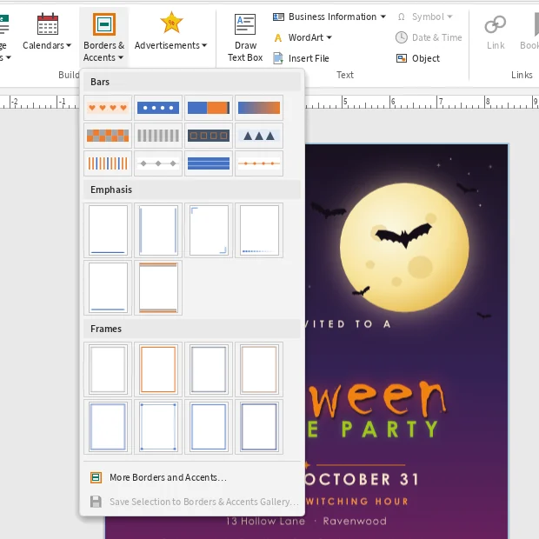The width and height of the screenshot is (539, 539).
Task: Choose the thick light blue frame
Action: tap(108, 427)
